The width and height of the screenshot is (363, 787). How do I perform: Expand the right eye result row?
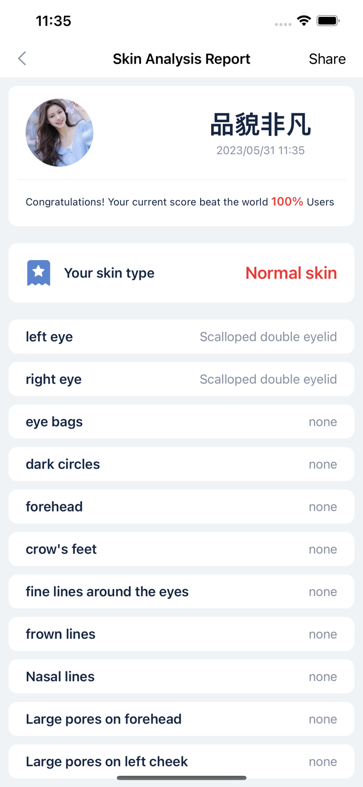(x=181, y=379)
